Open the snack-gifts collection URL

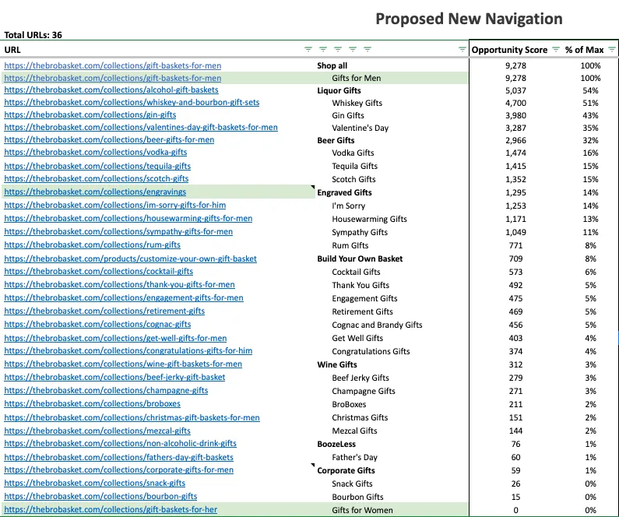pyautogui.click(x=95, y=483)
